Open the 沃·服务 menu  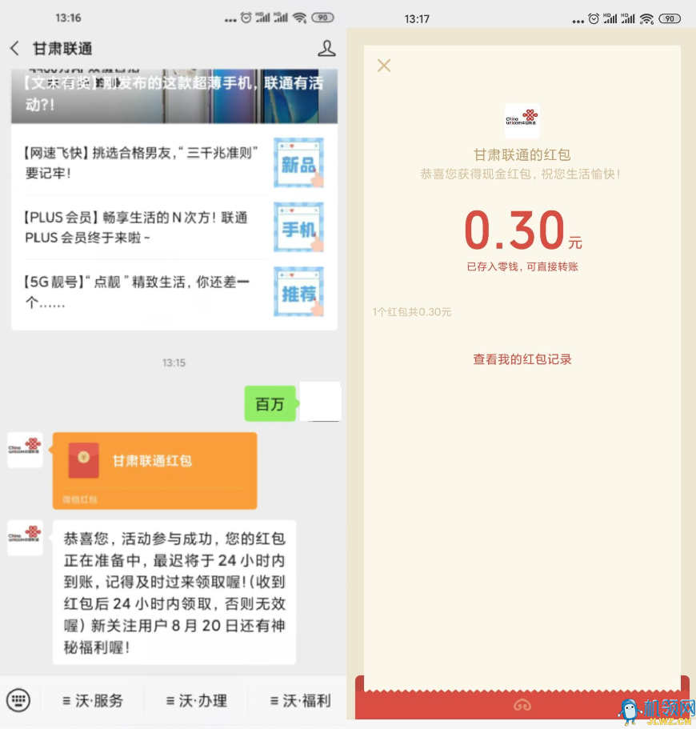(x=93, y=701)
